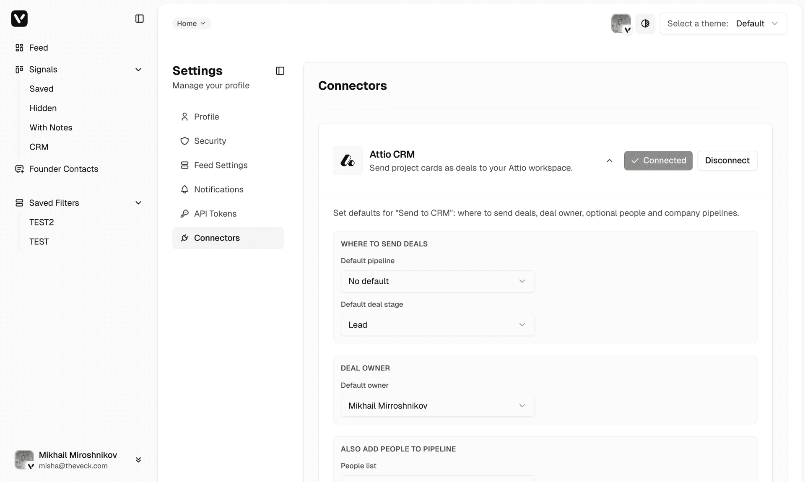Screen dimensions: 805x482
Task: Open the Default deal stage dropdown
Action: pos(437,325)
